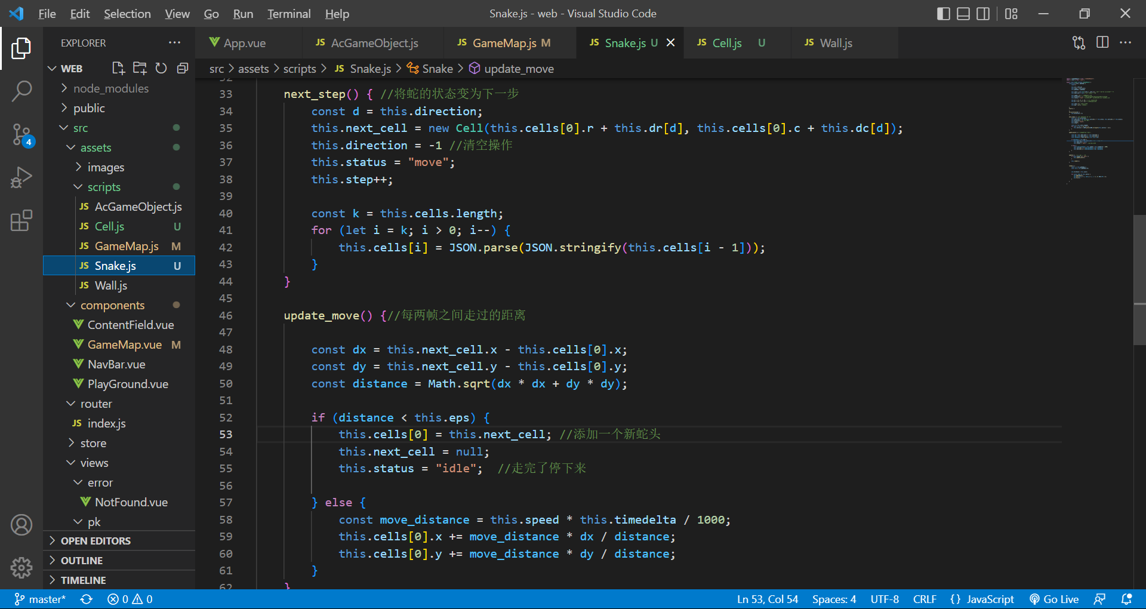Click the feedback icon in status bar
The width and height of the screenshot is (1146, 609).
[x=1099, y=599]
